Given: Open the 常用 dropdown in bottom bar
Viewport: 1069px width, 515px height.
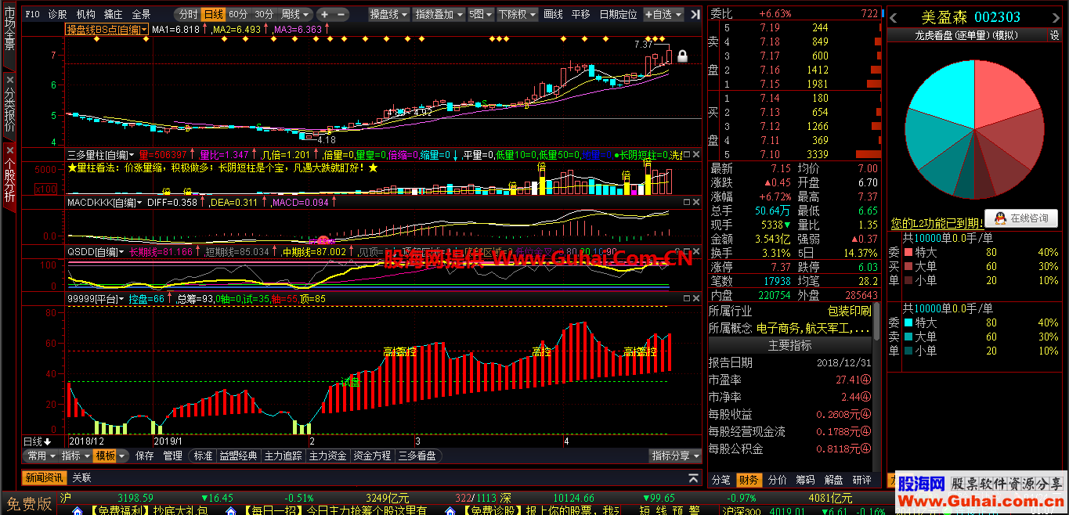Looking at the screenshot, I should (41, 456).
